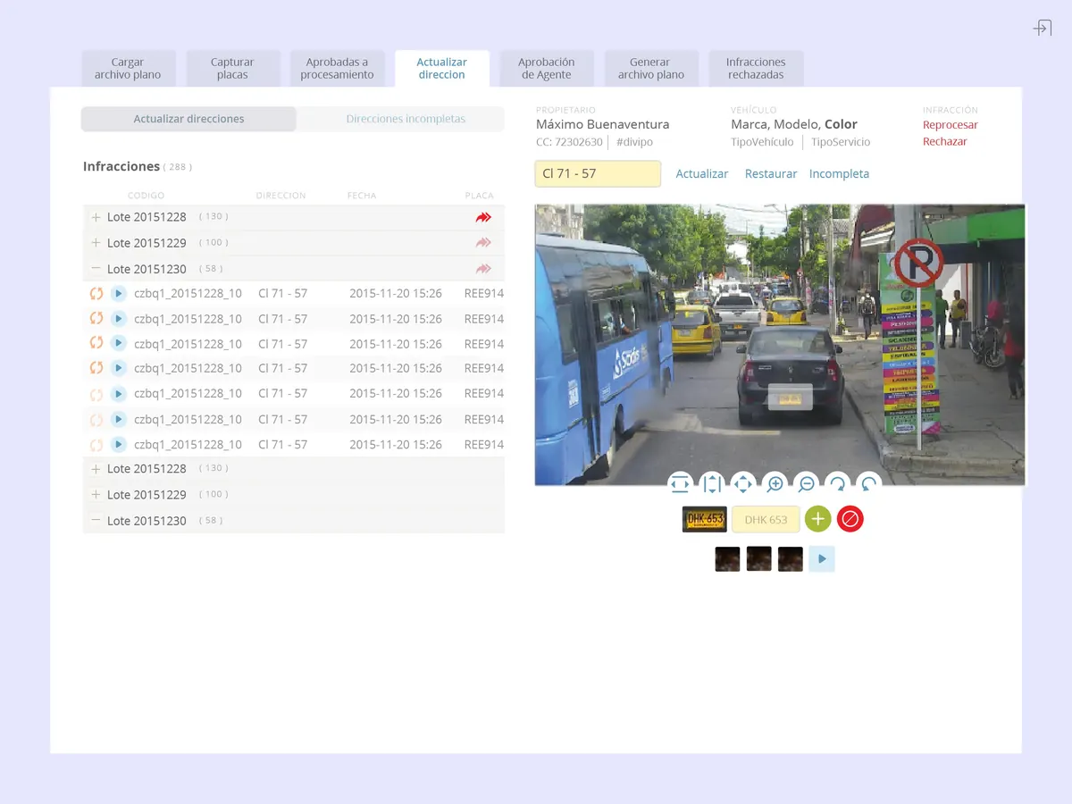Viewport: 1072px width, 804px height.
Task: Rotate the photo counterclockwise
Action: pyautogui.click(x=868, y=484)
